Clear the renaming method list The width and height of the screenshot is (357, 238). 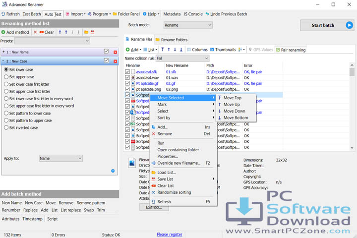click(47, 32)
